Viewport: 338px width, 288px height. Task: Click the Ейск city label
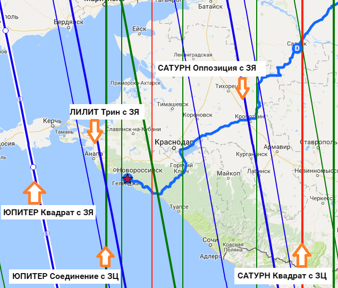pos(139,29)
